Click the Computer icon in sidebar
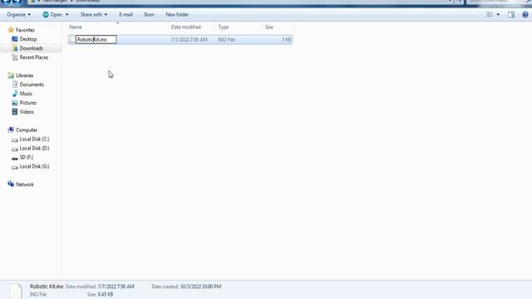Viewport: 532px width, 299px height. coord(11,130)
